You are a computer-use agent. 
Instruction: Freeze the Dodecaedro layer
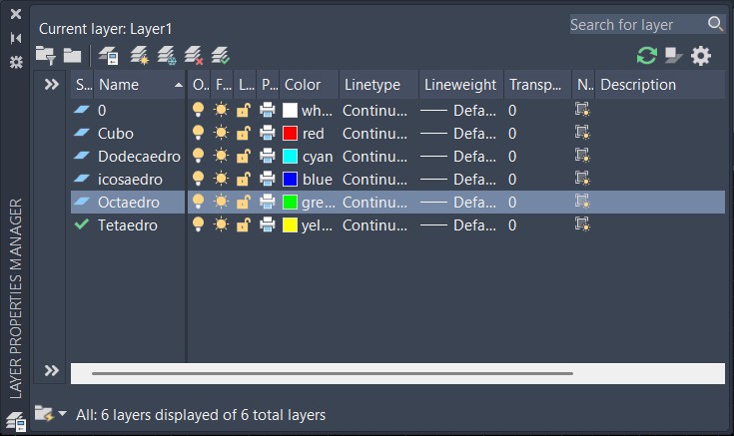tap(221, 156)
